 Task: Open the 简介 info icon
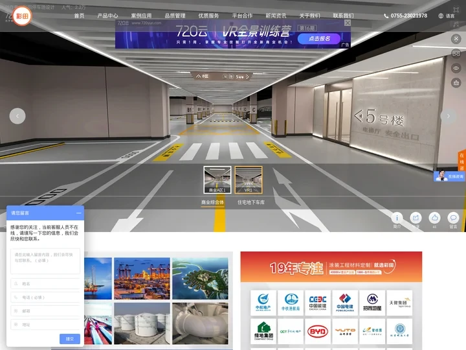(397, 218)
